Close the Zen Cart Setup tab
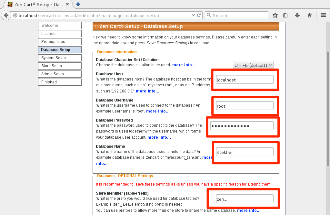 (x=67, y=4)
